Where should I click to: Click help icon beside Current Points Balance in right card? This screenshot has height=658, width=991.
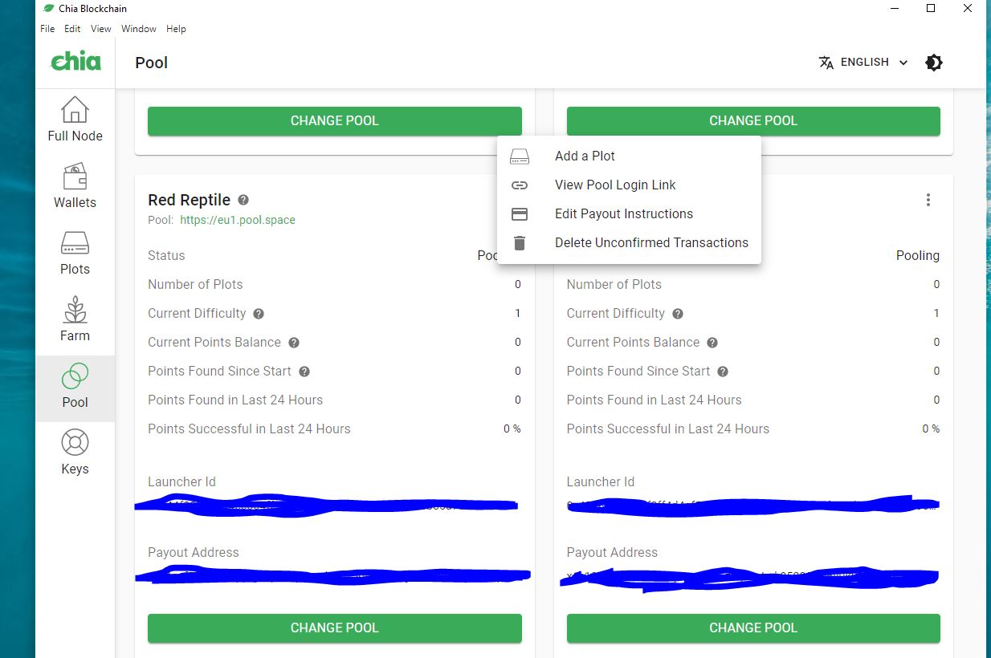(712, 343)
